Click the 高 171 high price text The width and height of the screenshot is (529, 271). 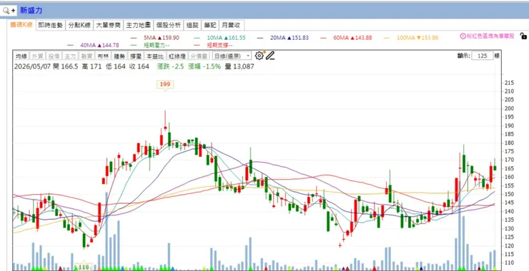(x=92, y=66)
